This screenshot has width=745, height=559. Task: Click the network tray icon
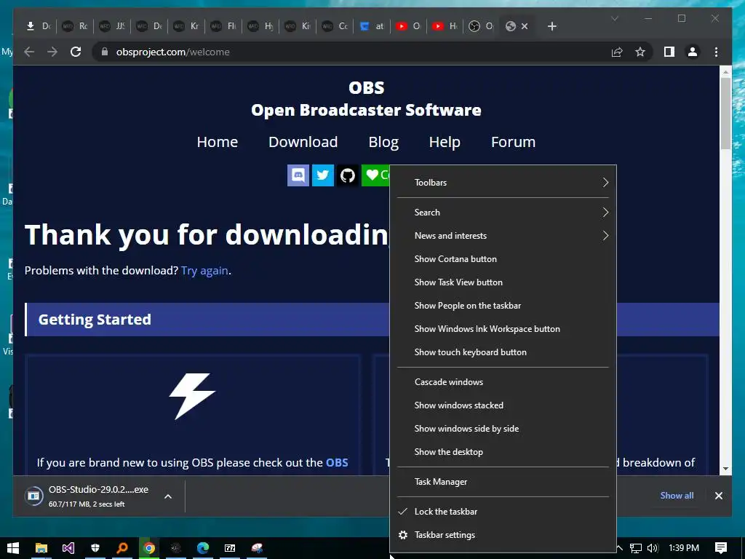[x=636, y=548]
